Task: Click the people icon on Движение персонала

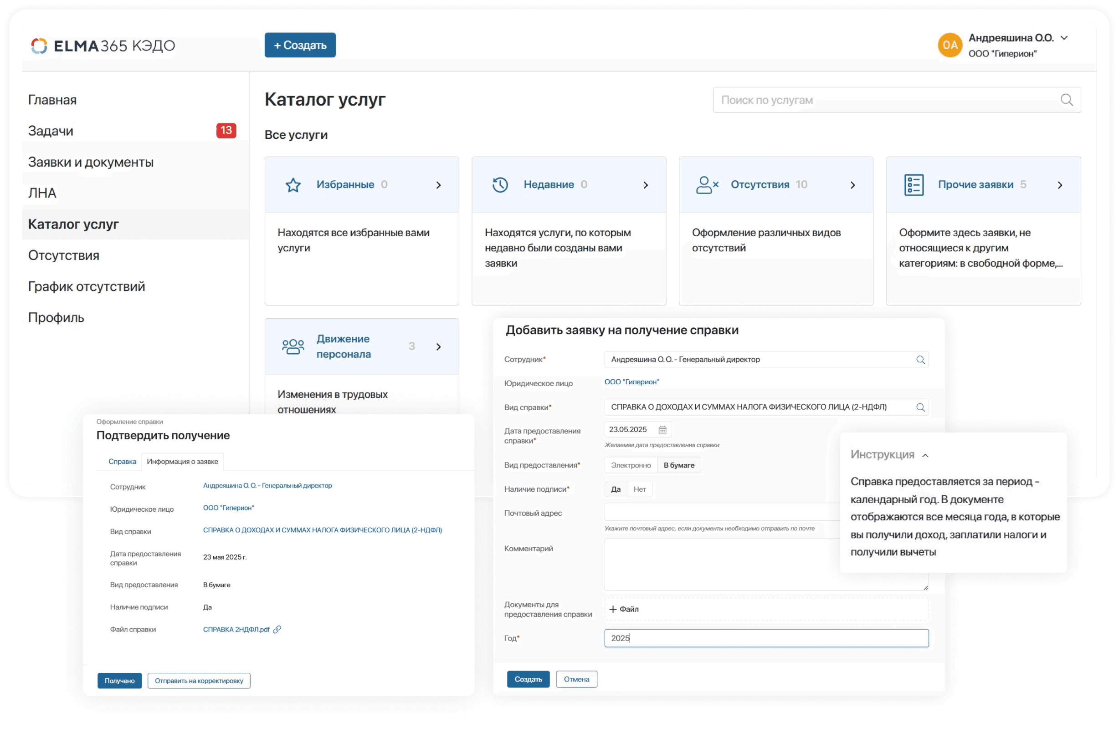Action: pos(293,347)
